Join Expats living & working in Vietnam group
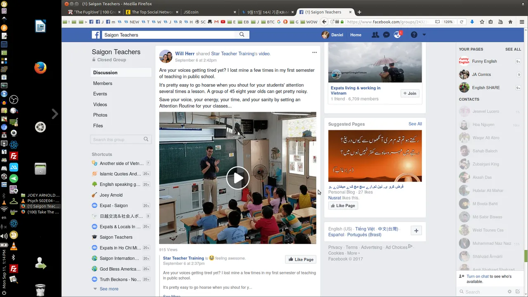The height and width of the screenshot is (297, 528). [x=410, y=93]
